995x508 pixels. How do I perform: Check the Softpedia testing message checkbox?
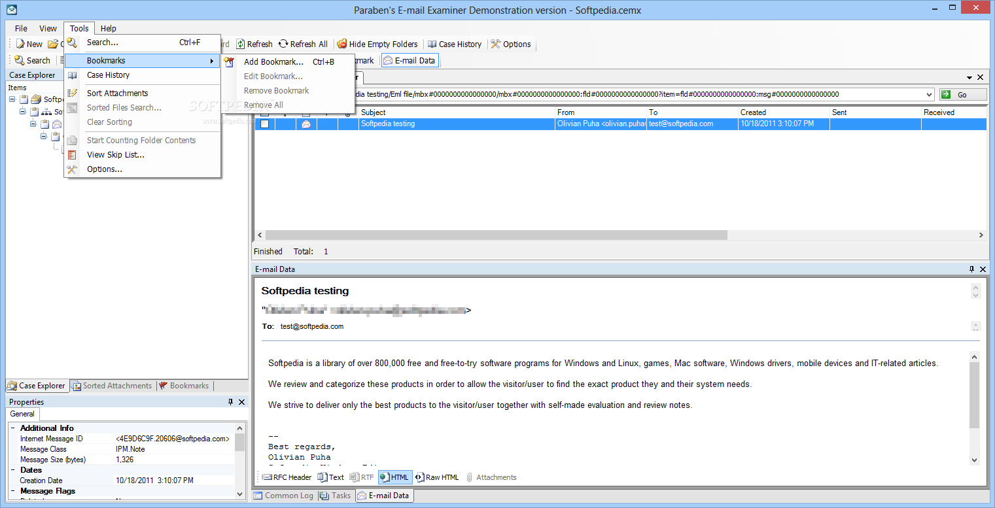(264, 124)
